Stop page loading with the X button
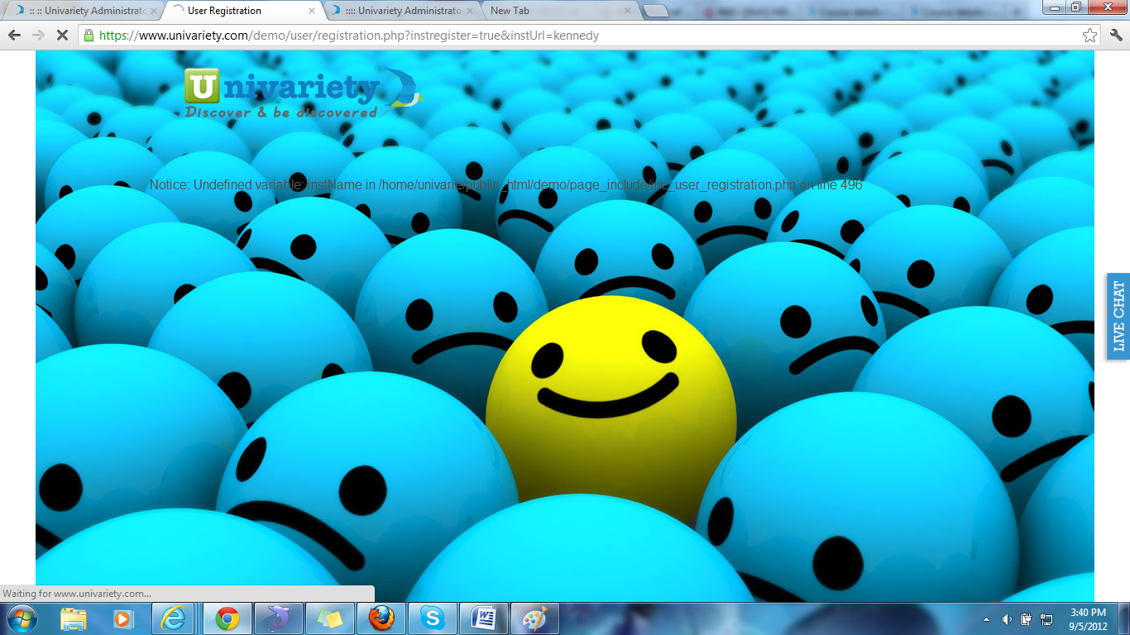1130x635 pixels. point(62,36)
